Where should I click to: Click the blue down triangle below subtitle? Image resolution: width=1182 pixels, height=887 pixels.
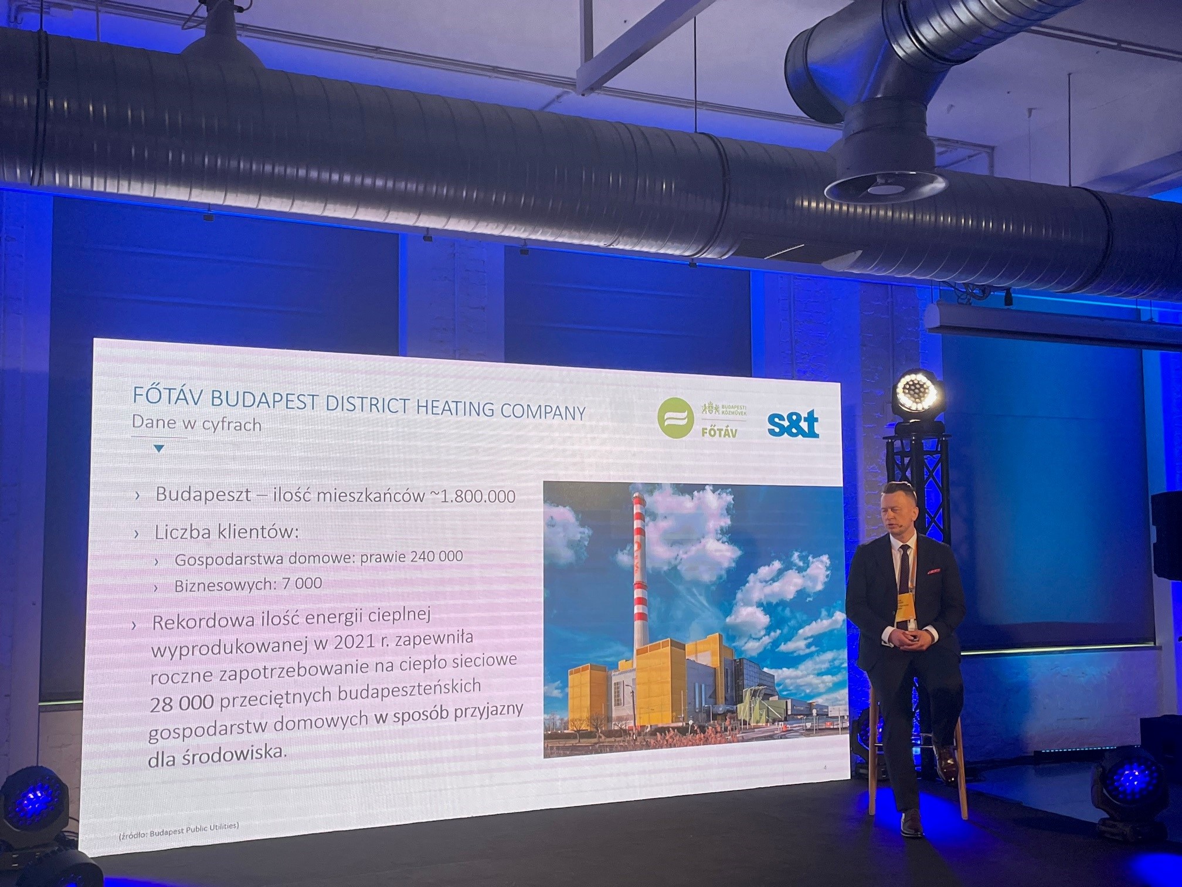tap(158, 449)
